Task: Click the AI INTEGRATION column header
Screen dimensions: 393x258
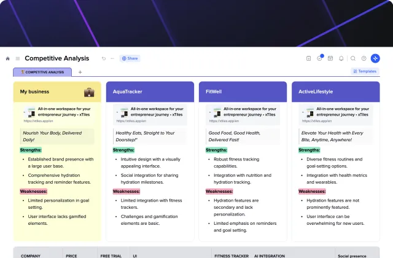Action: (270, 256)
